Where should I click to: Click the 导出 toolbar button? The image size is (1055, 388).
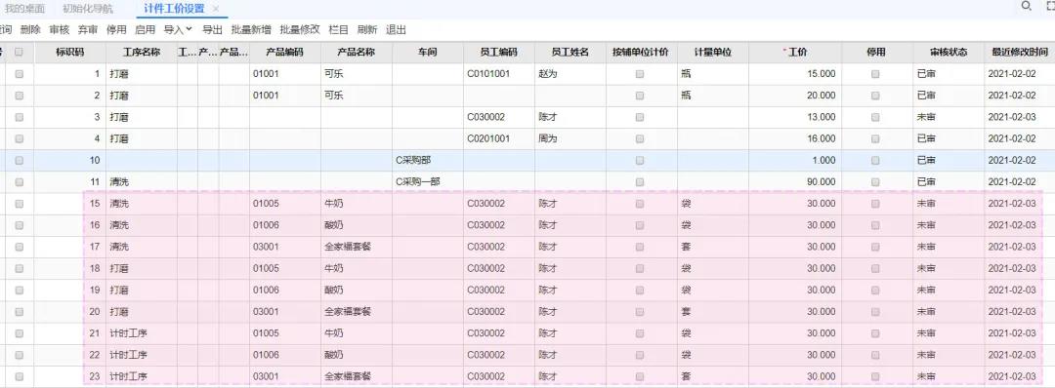tap(213, 29)
